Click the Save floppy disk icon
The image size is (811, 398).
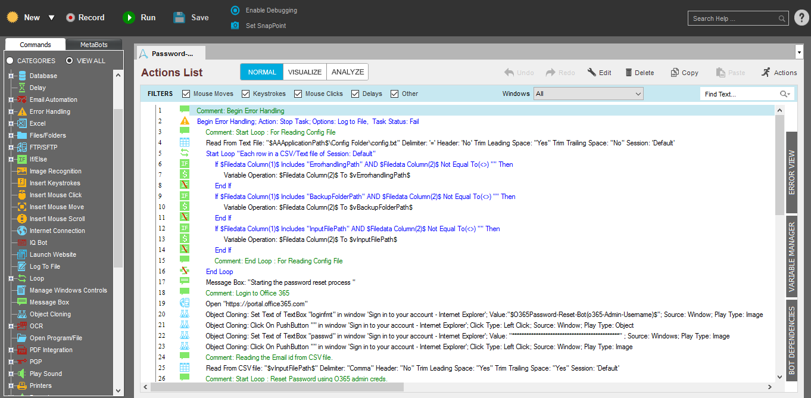(x=179, y=18)
